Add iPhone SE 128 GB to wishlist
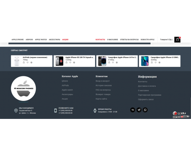This screenshot has width=191, height=156. point(70,62)
